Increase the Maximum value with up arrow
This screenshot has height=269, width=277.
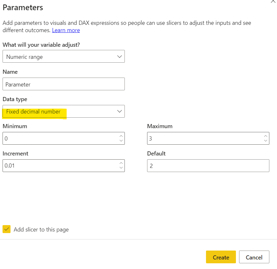(266, 136)
